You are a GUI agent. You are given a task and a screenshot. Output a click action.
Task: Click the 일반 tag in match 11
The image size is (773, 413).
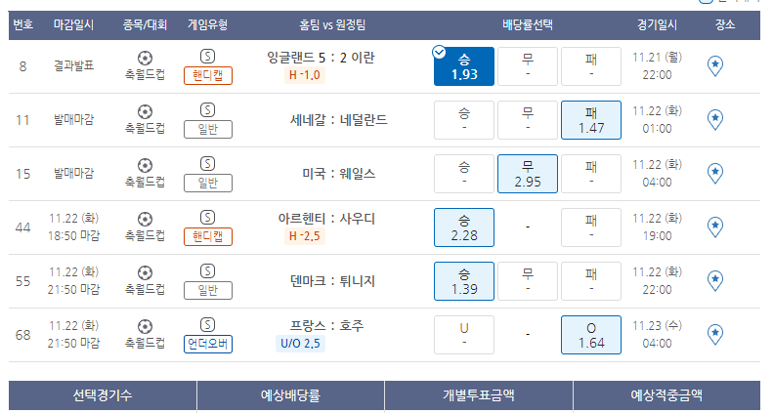(208, 130)
